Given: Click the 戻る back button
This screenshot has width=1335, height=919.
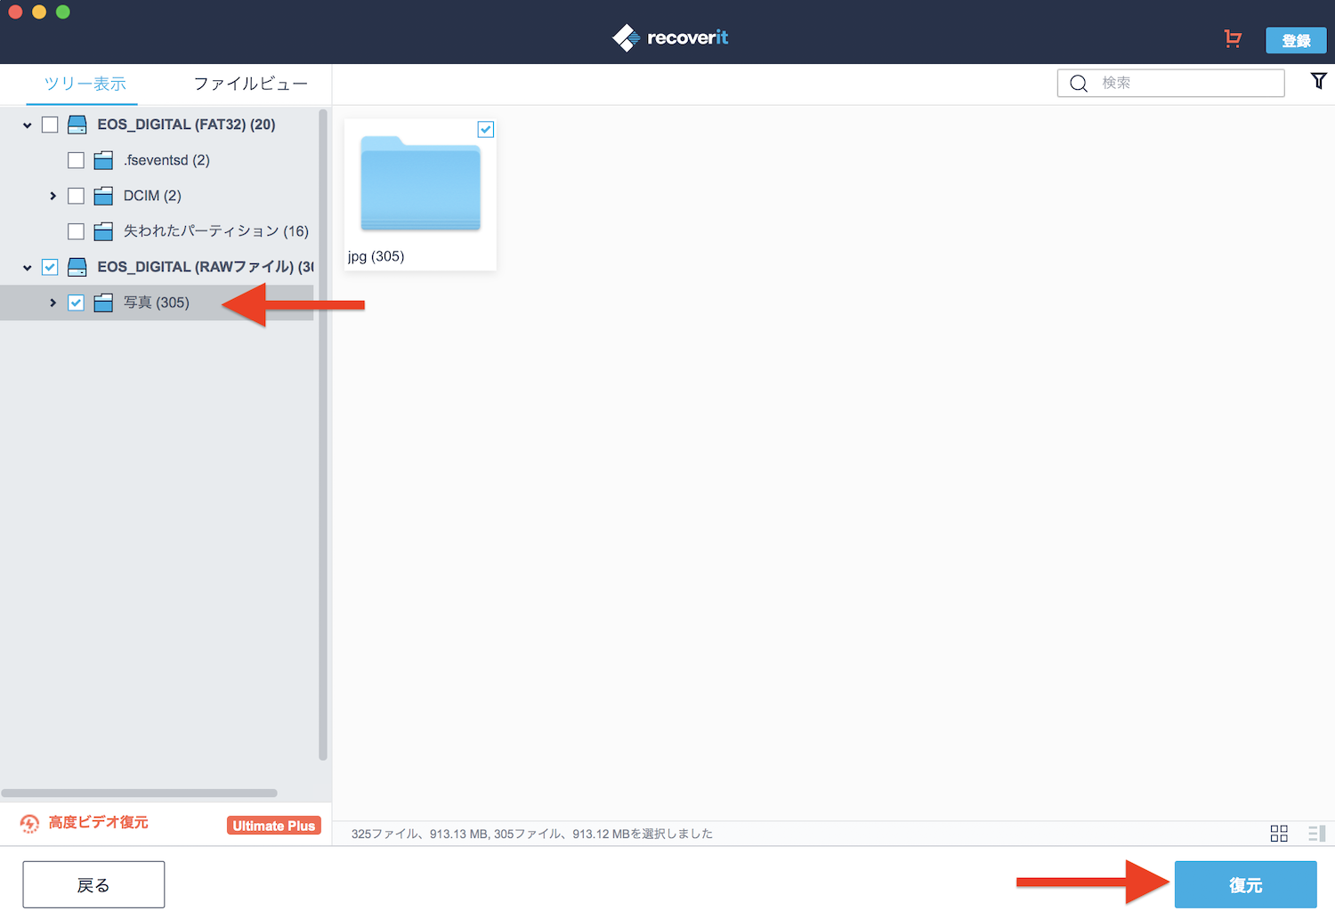Looking at the screenshot, I should [x=93, y=885].
